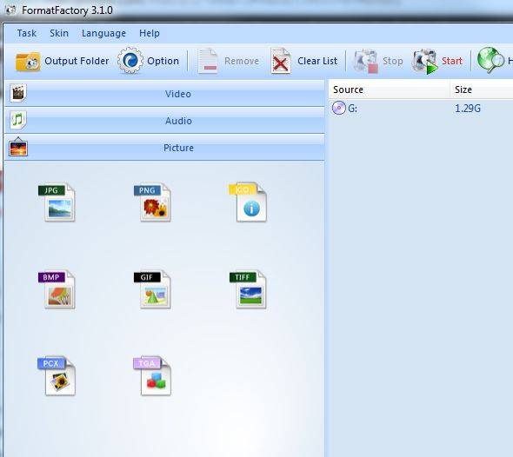Select the TIFF conversion format
This screenshot has height=457, width=513.
(248, 289)
